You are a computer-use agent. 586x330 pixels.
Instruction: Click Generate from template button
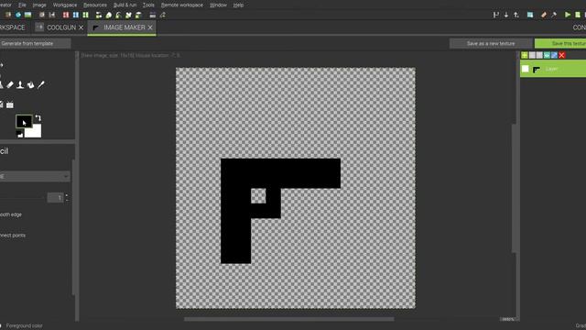click(35, 43)
